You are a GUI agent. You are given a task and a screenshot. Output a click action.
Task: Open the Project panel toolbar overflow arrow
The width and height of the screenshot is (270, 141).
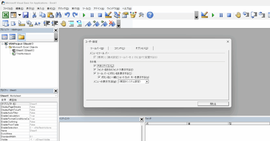point(56,37)
